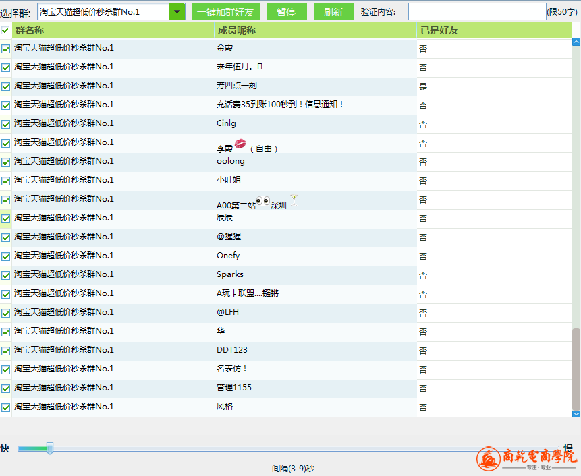Uncheck the row checkbox for 芳四点一刻

click(5, 86)
